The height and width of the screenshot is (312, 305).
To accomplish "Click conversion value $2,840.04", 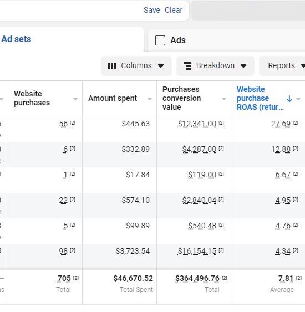I will [x=199, y=200].
